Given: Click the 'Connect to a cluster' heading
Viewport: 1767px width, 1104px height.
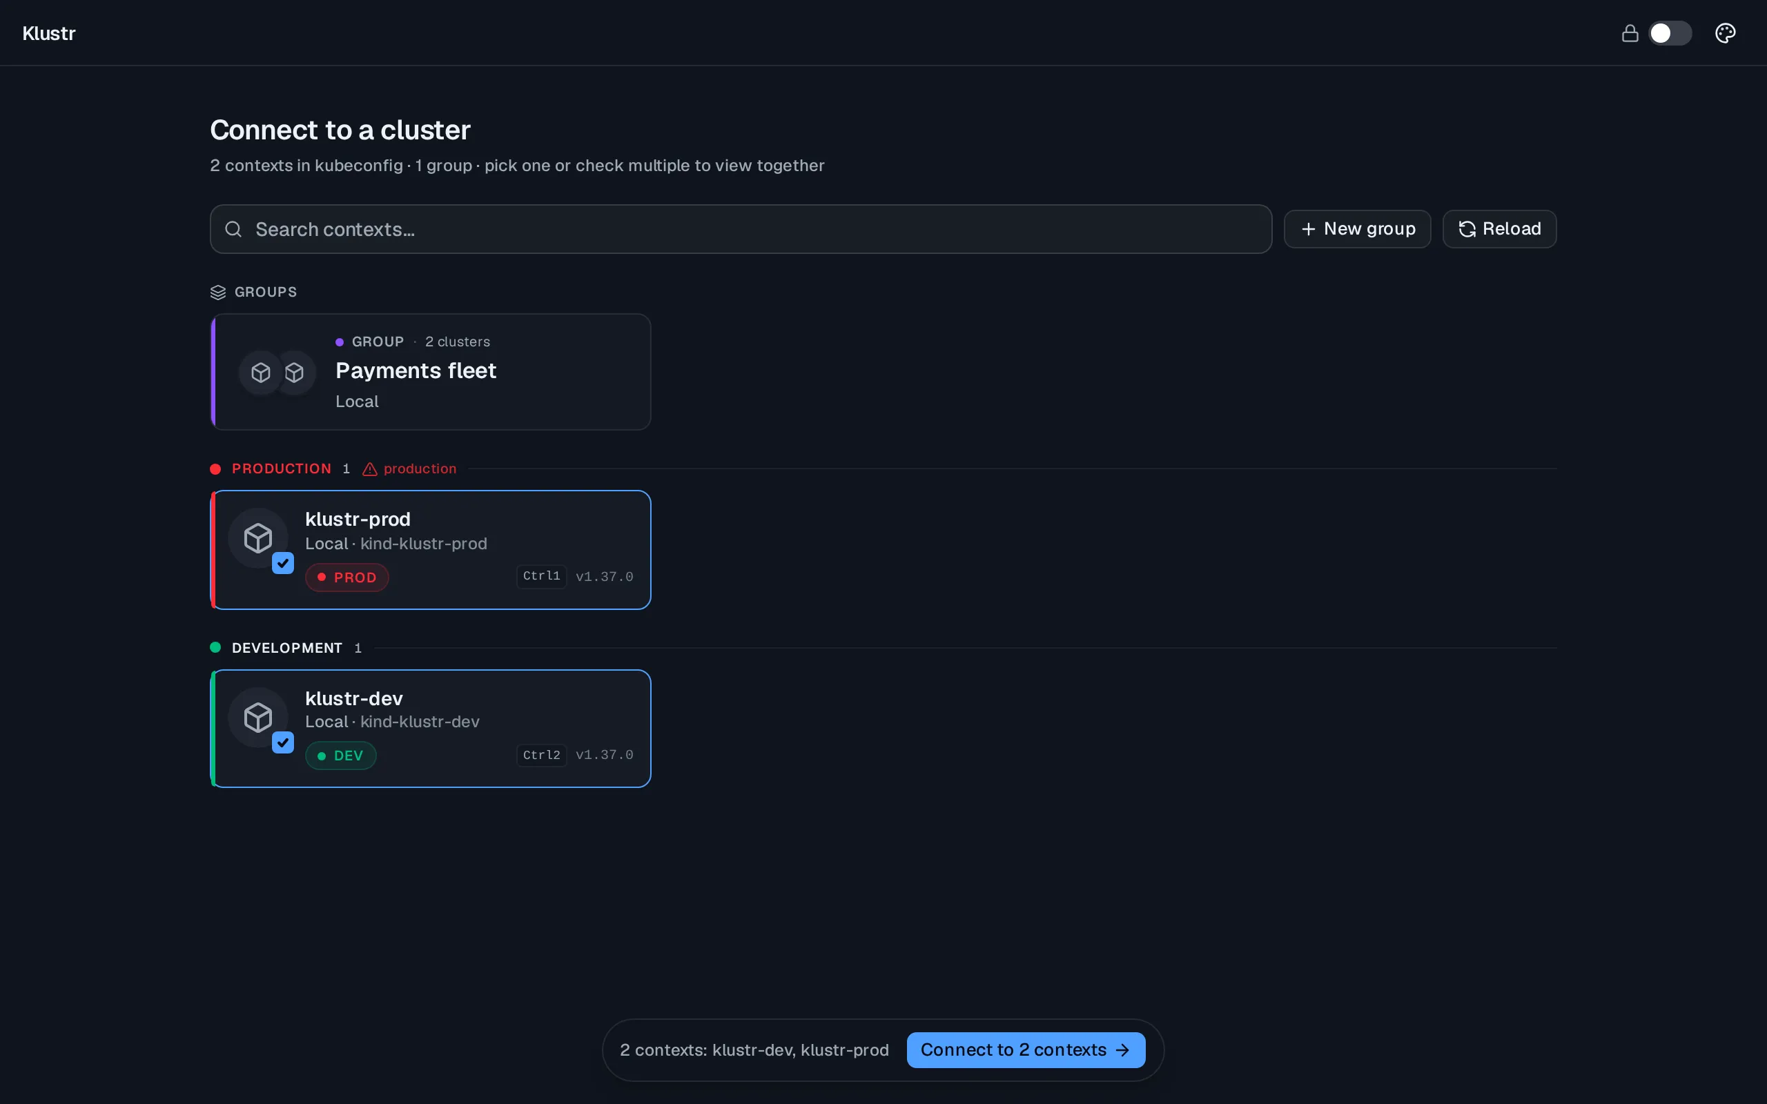Looking at the screenshot, I should tap(340, 130).
